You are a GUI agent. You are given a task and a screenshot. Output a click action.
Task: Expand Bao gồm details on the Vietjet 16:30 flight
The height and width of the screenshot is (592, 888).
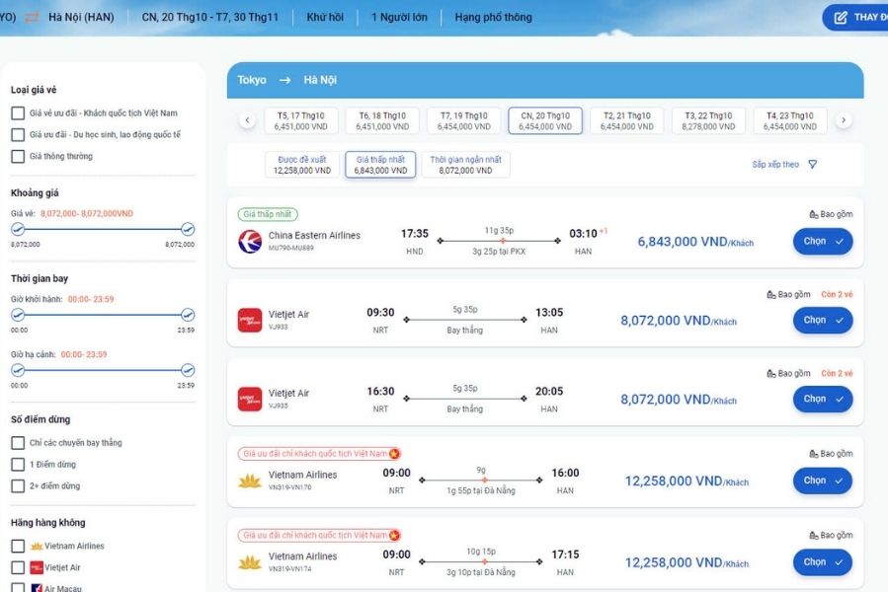[788, 374]
